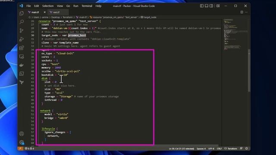276x155 pixels.
Task: Open the Explorer view in activity bar
Action: pyautogui.click(x=22, y=13)
